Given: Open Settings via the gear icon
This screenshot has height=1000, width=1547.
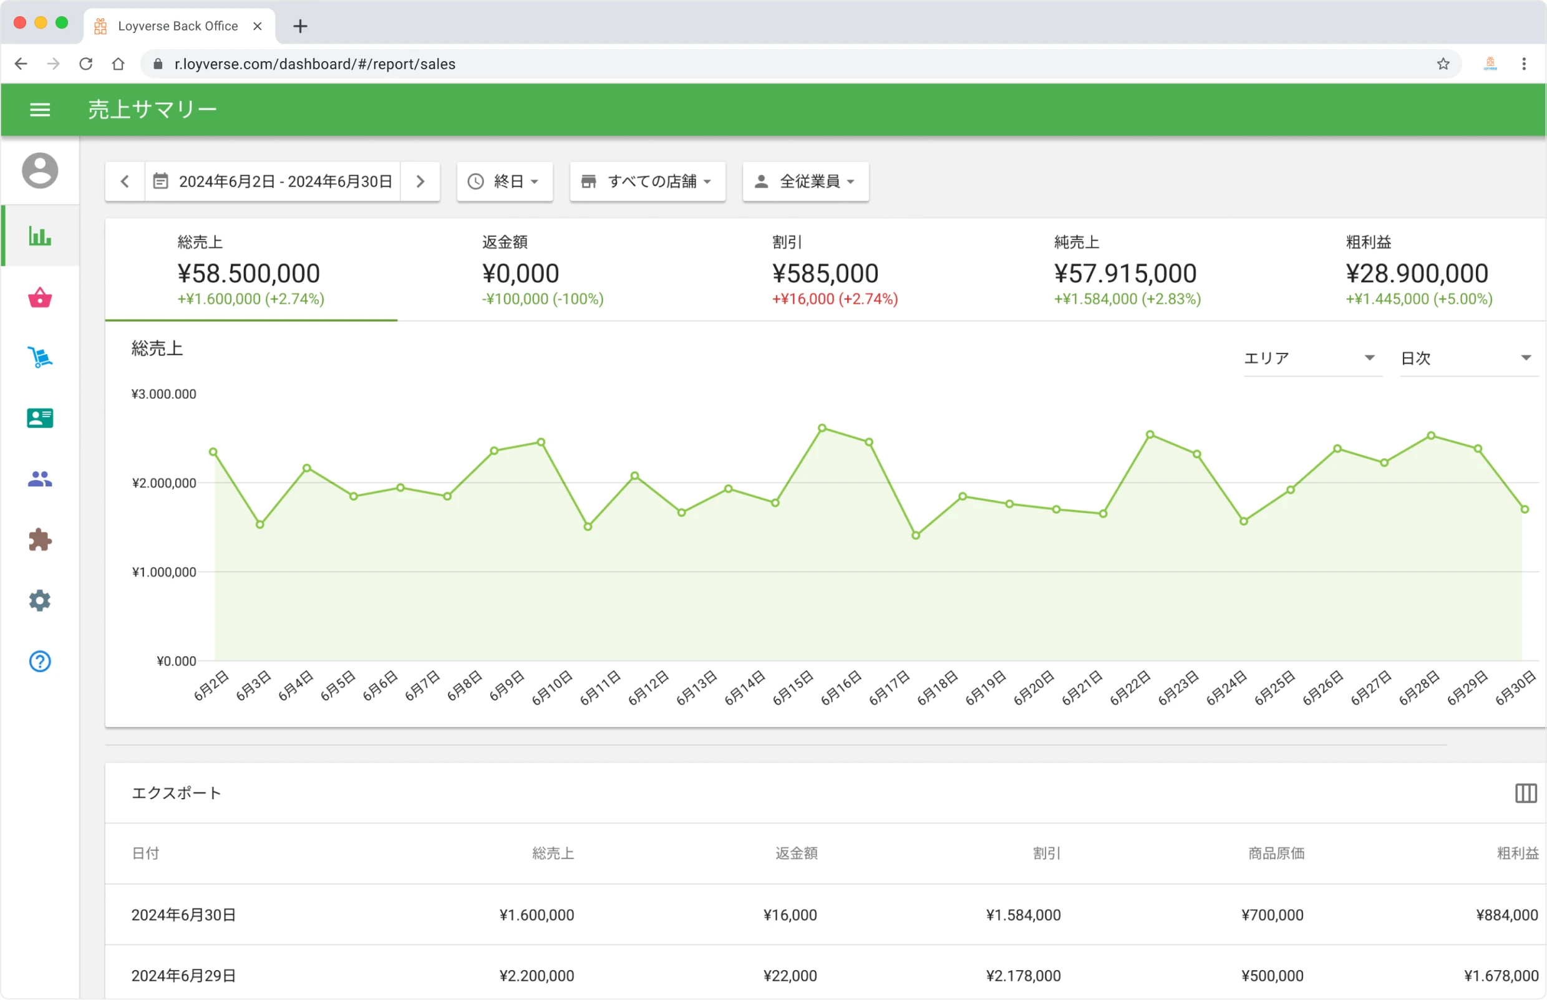Looking at the screenshot, I should tap(40, 600).
